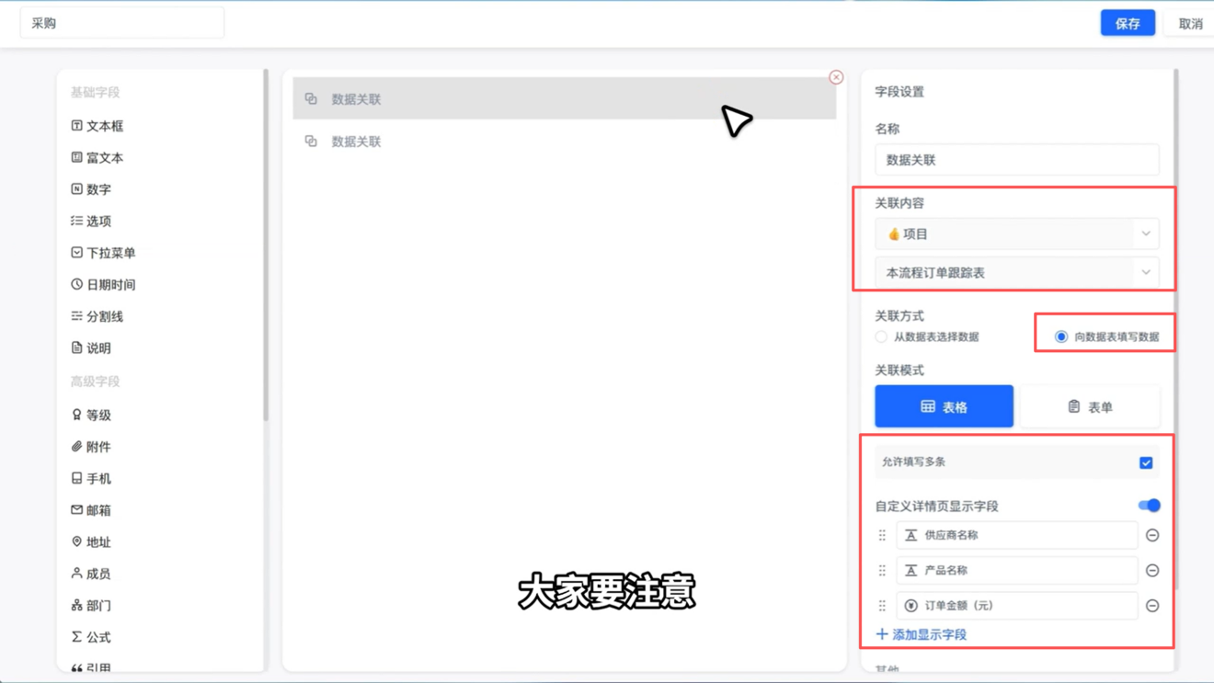The width and height of the screenshot is (1214, 683).
Task: Click the 取消 button
Action: [1190, 23]
